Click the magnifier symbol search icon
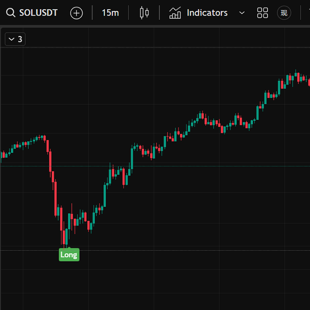 [x=11, y=13]
